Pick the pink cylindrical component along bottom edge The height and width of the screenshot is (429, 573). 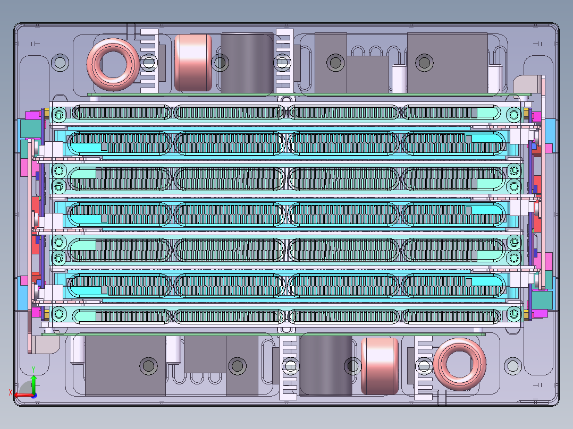380,366
